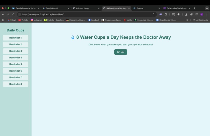The image size is (210, 136).
Task: Close the 8 Water Cups tab
Action: click(x=129, y=8)
